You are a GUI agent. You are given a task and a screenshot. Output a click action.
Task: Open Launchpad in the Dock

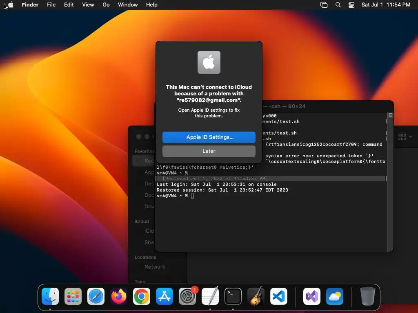pos(73,296)
